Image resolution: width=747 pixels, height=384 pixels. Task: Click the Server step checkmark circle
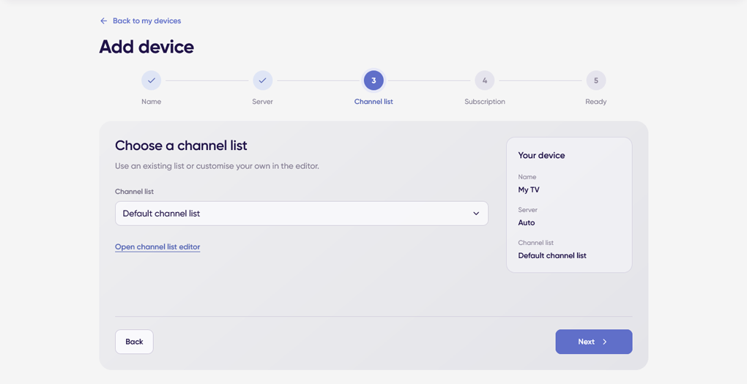[x=262, y=80]
